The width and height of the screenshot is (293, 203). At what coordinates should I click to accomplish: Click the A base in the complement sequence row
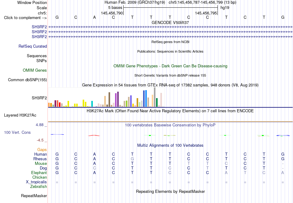95,17
